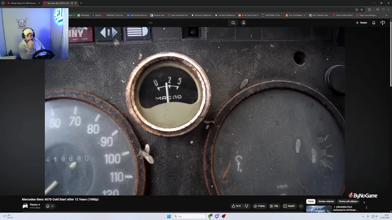The width and height of the screenshot is (392, 220).
Task: Open the blerp.com/settings bookmark
Action: pyautogui.click(x=367, y=15)
